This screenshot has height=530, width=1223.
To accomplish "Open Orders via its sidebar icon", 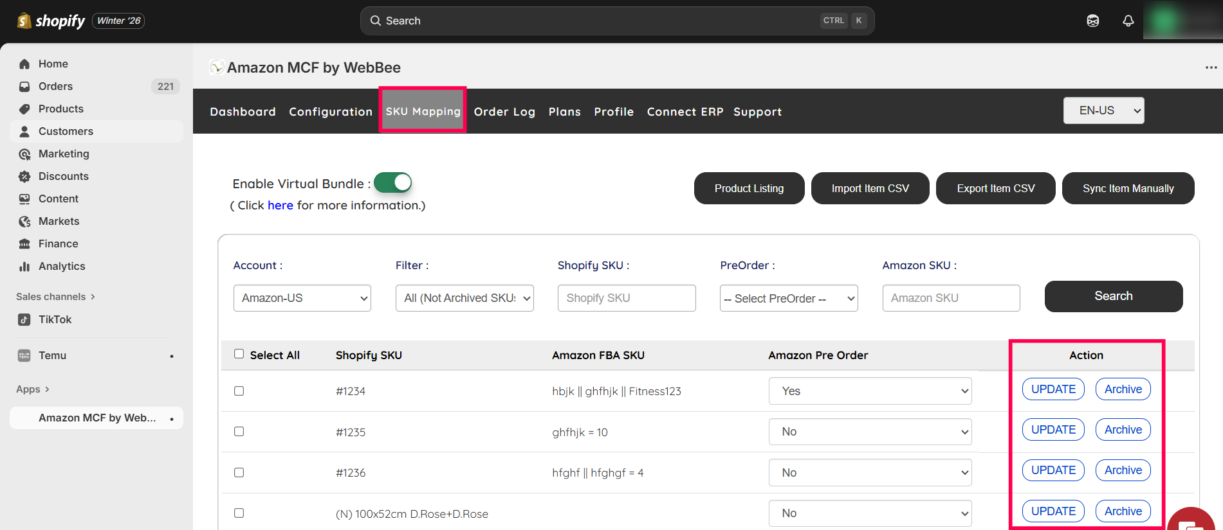I will pos(24,87).
